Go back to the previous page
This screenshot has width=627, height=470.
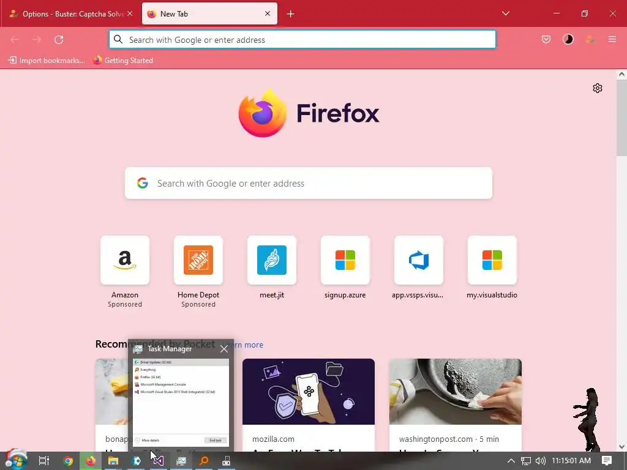[x=15, y=40]
